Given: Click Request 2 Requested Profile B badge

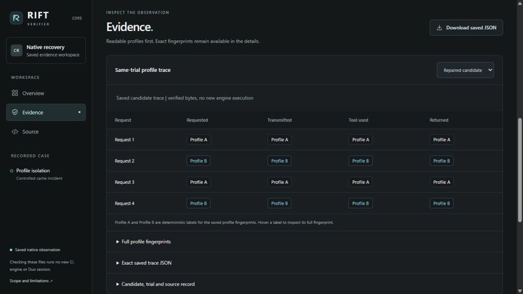Looking at the screenshot, I should (x=199, y=161).
